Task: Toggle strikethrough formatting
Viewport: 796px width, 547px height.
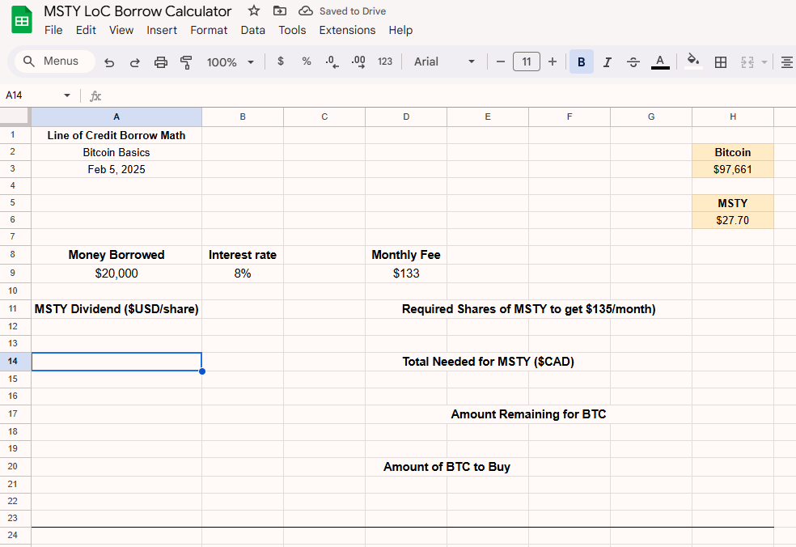Action: pyautogui.click(x=633, y=62)
